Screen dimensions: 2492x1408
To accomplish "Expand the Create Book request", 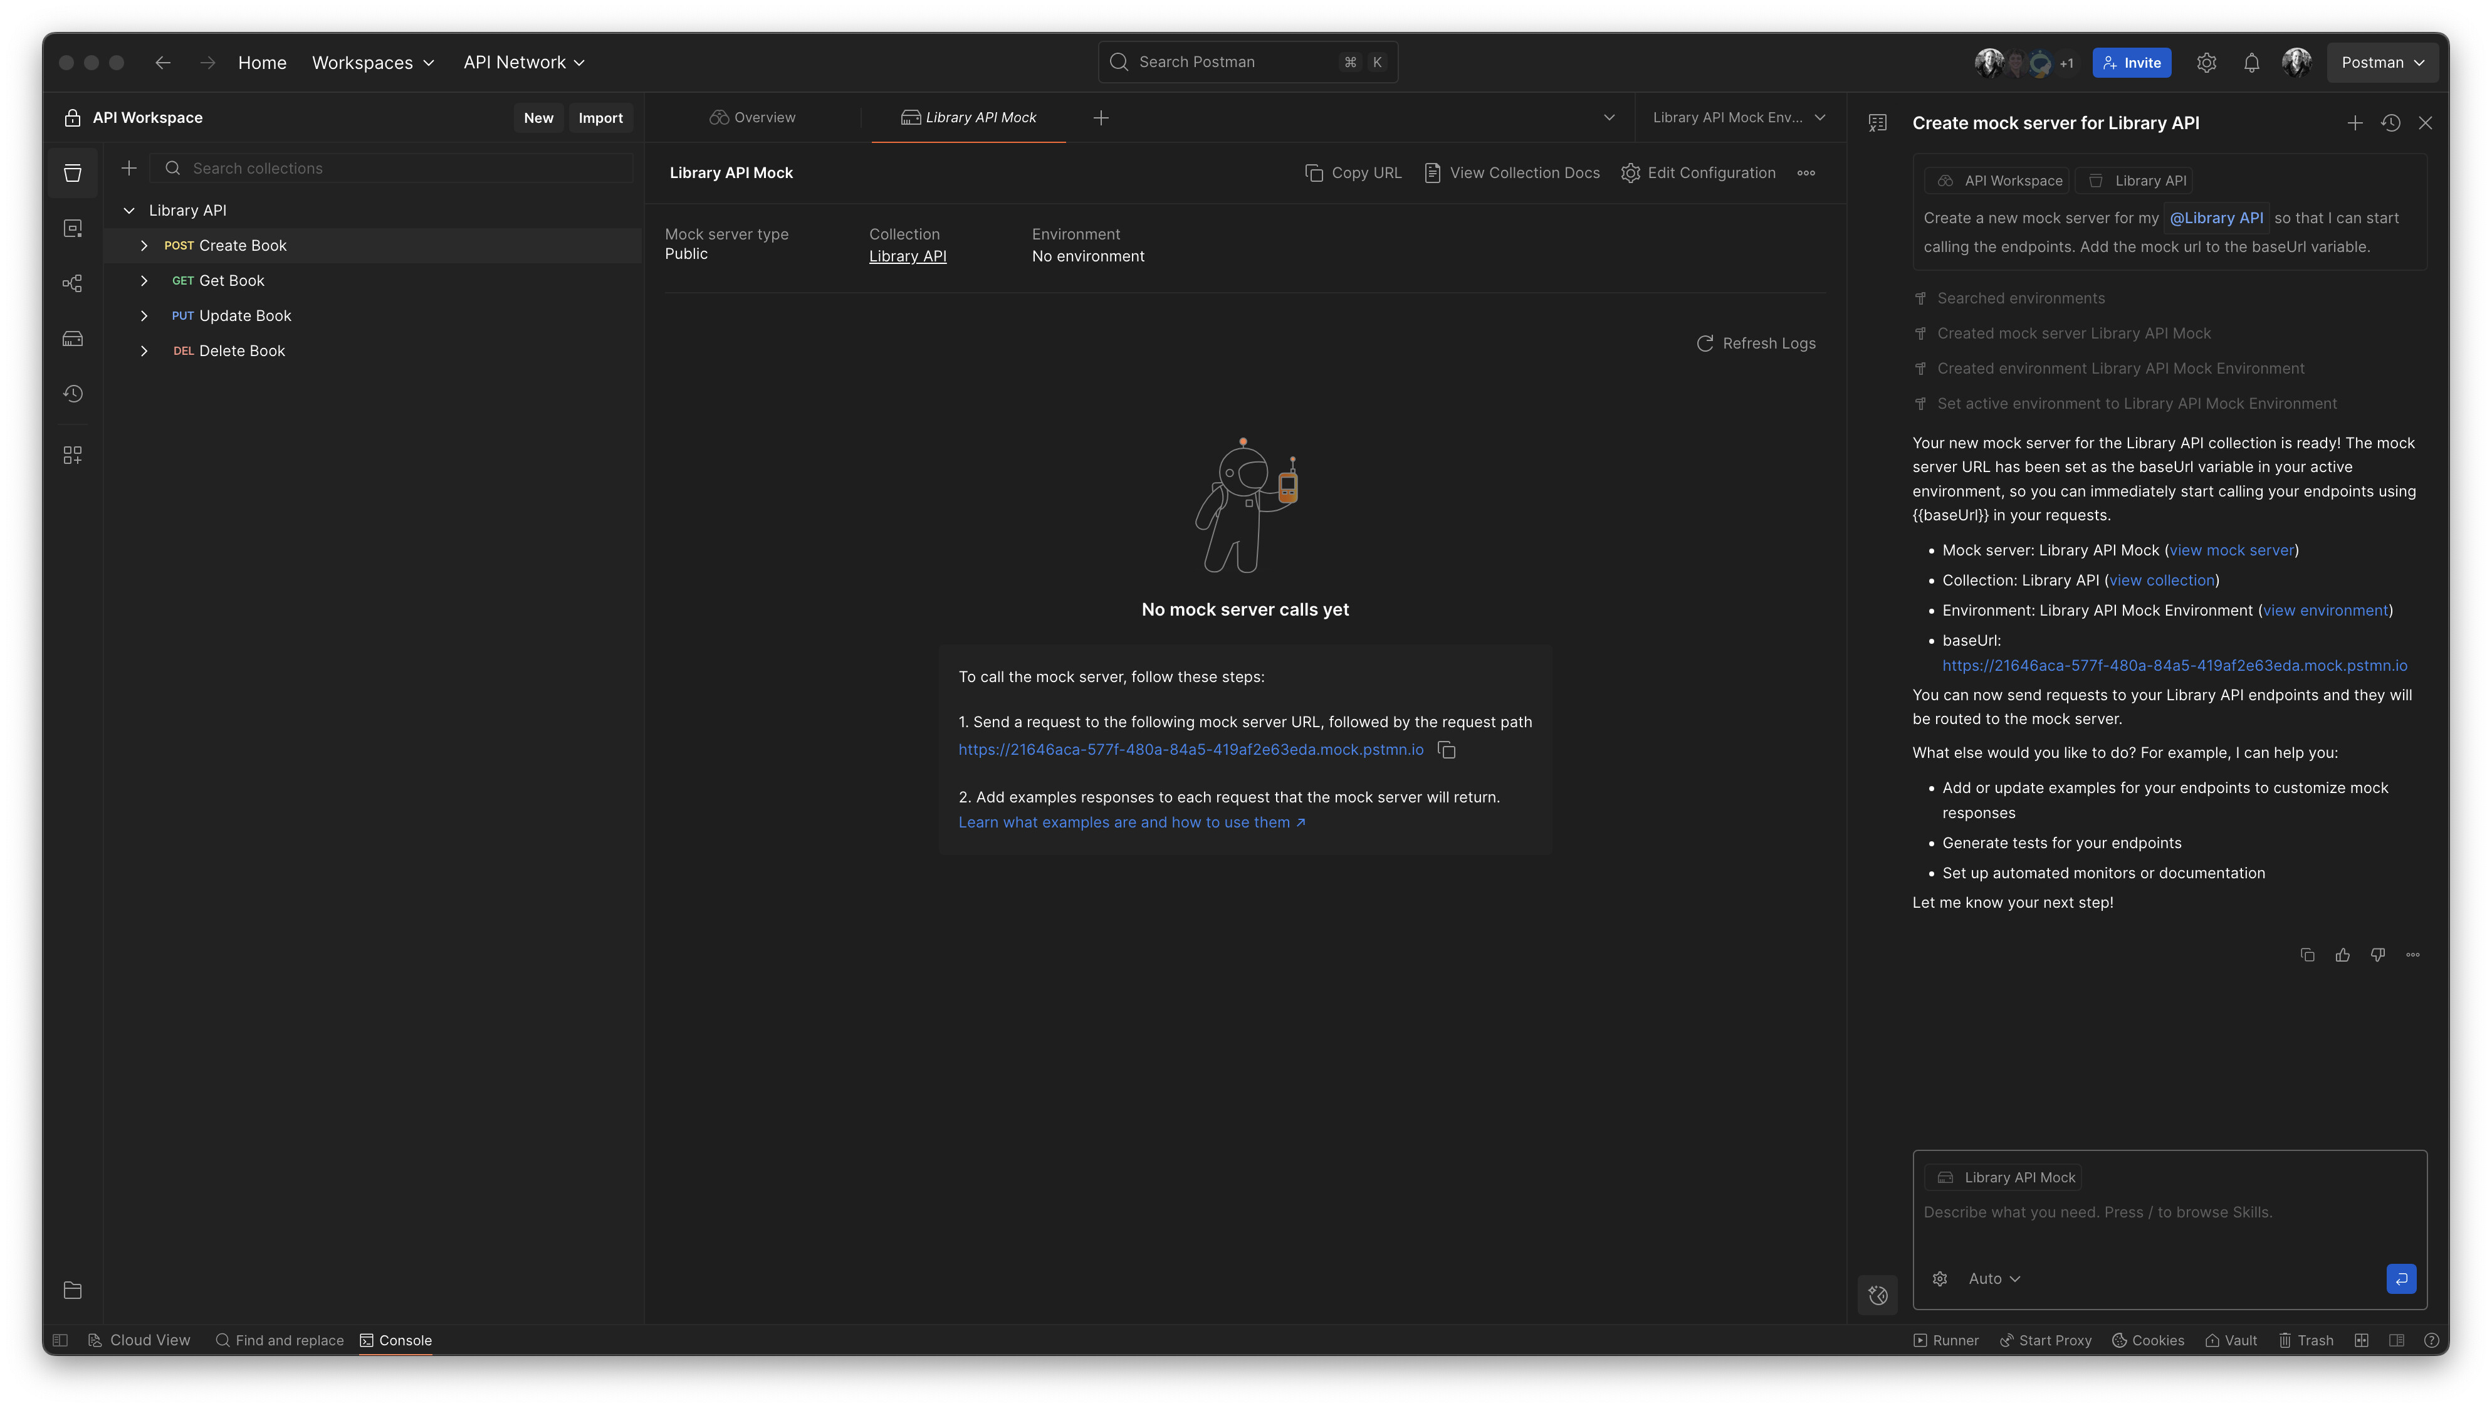I will (144, 246).
